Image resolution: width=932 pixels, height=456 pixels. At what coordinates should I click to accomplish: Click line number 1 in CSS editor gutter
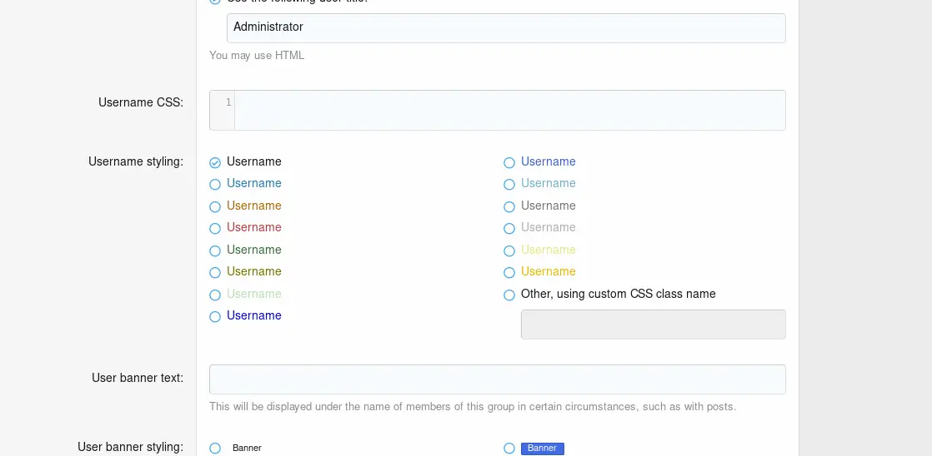tap(228, 102)
